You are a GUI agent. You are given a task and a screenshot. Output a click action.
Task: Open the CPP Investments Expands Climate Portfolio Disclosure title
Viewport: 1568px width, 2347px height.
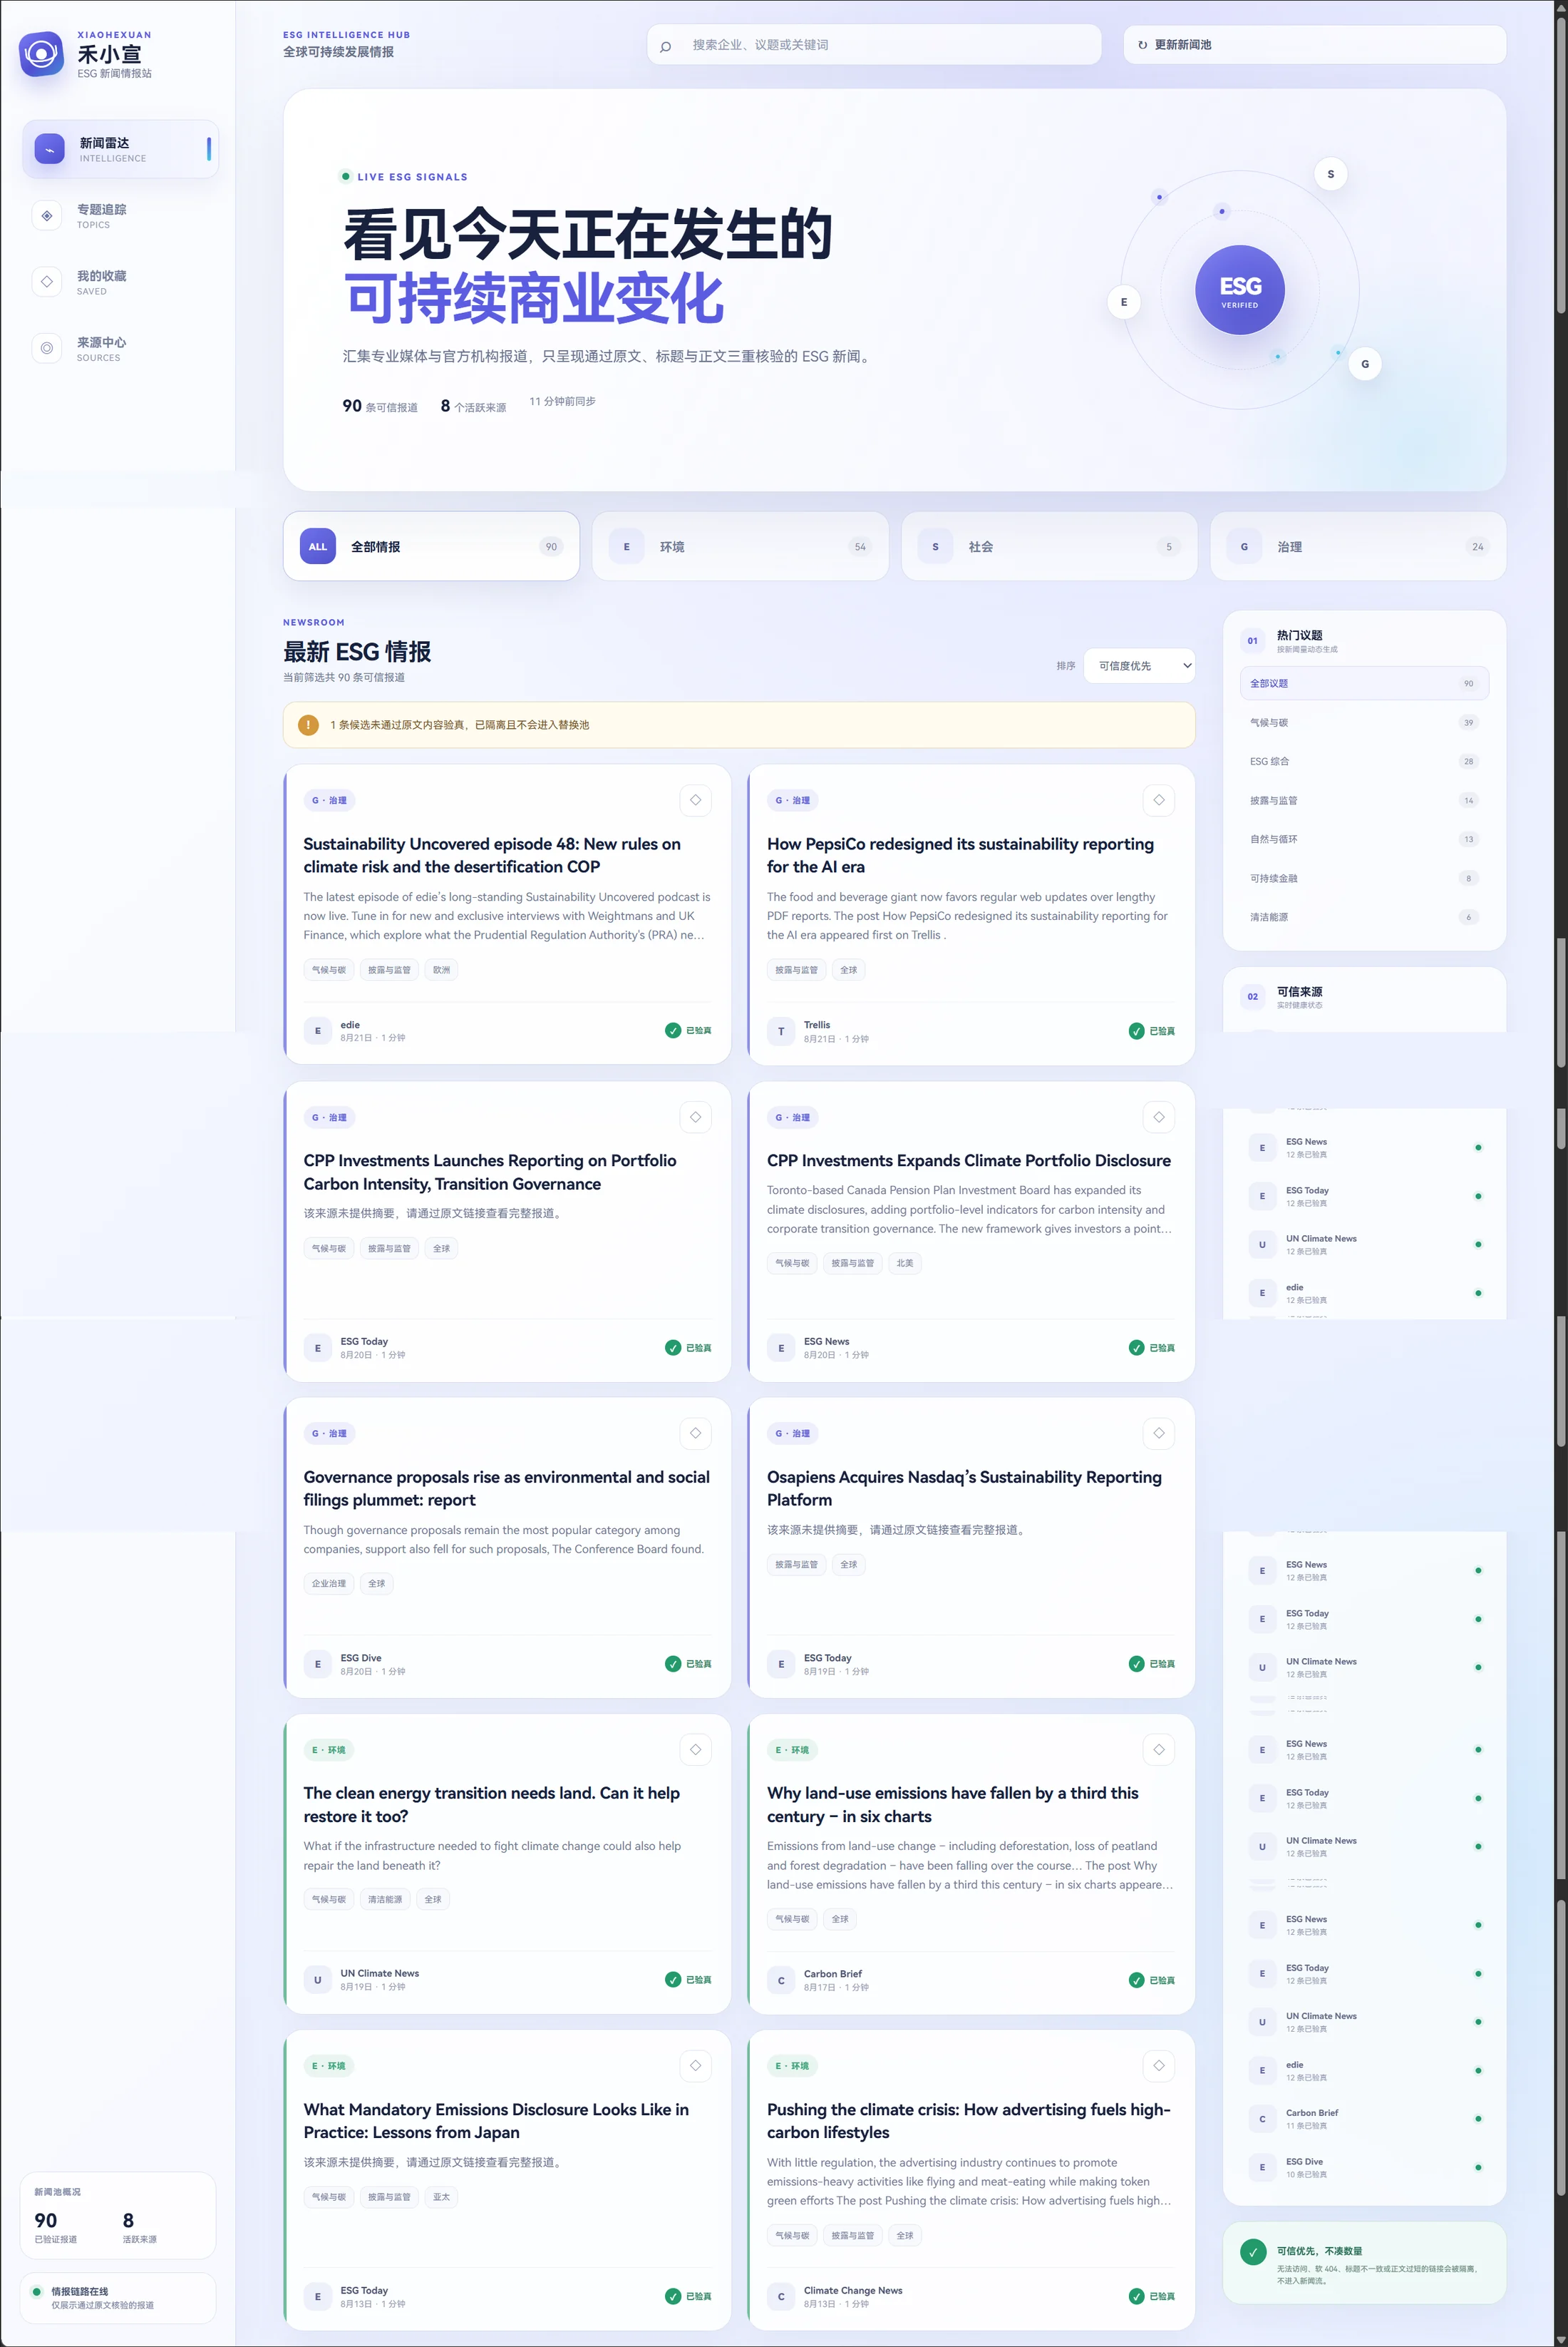(968, 1160)
